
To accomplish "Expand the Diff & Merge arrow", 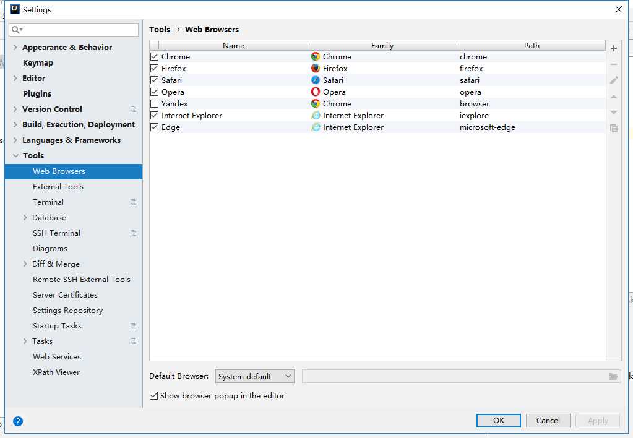I will 25,264.
